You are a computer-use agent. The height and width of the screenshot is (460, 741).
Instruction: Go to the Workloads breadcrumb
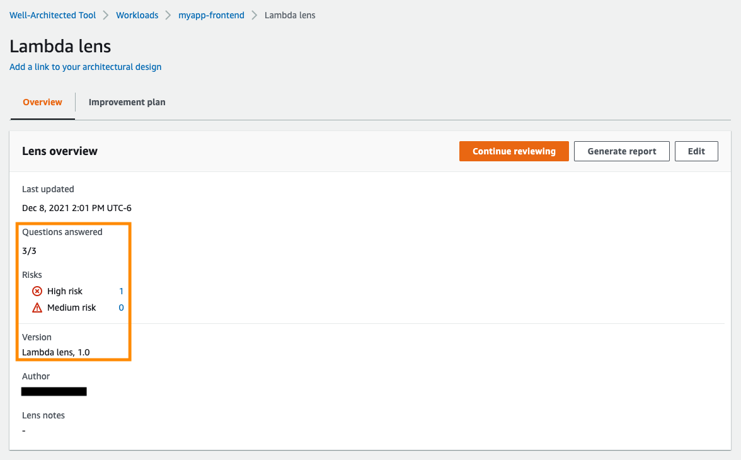point(137,15)
